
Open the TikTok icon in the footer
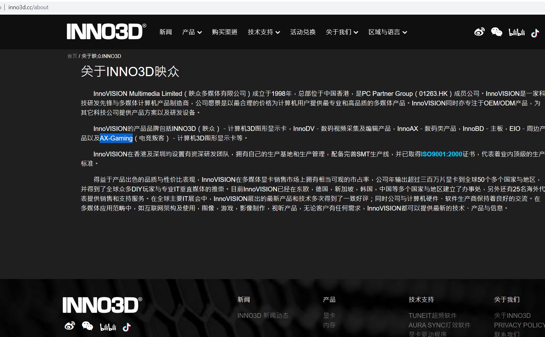click(x=126, y=327)
